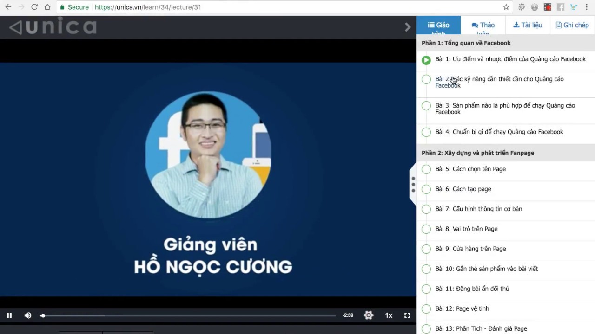Open Tài liệu tab
Image resolution: width=595 pixels, height=334 pixels.
click(x=528, y=25)
